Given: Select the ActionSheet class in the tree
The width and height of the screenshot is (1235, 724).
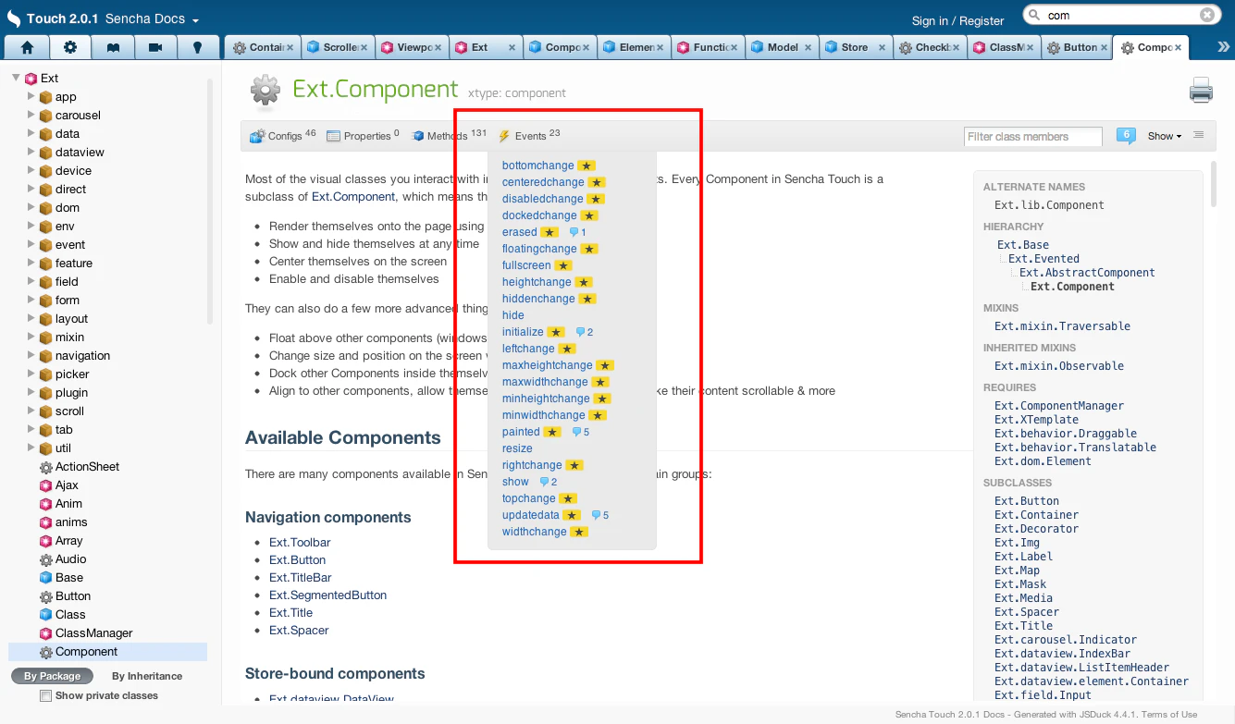Looking at the screenshot, I should [87, 467].
